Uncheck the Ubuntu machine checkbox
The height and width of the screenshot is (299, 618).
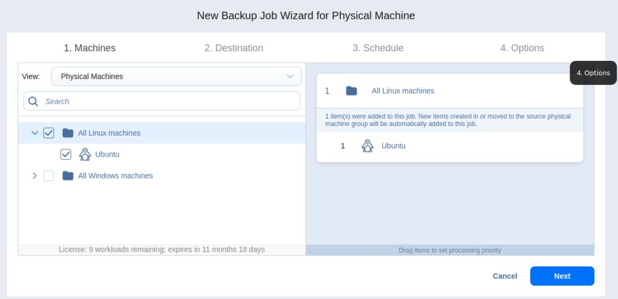pos(66,154)
